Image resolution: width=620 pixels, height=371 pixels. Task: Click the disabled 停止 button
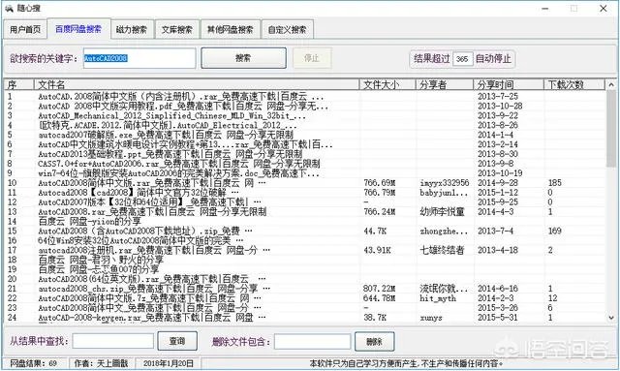tap(312, 58)
